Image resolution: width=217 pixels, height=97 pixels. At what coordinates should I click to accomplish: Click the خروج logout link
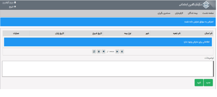click(x=12, y=7)
